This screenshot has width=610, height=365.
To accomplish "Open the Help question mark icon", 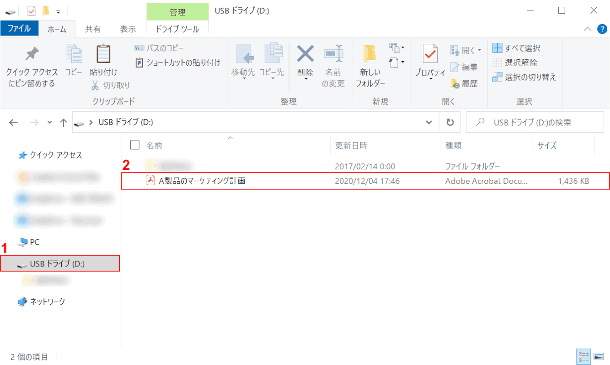I will pyautogui.click(x=602, y=29).
